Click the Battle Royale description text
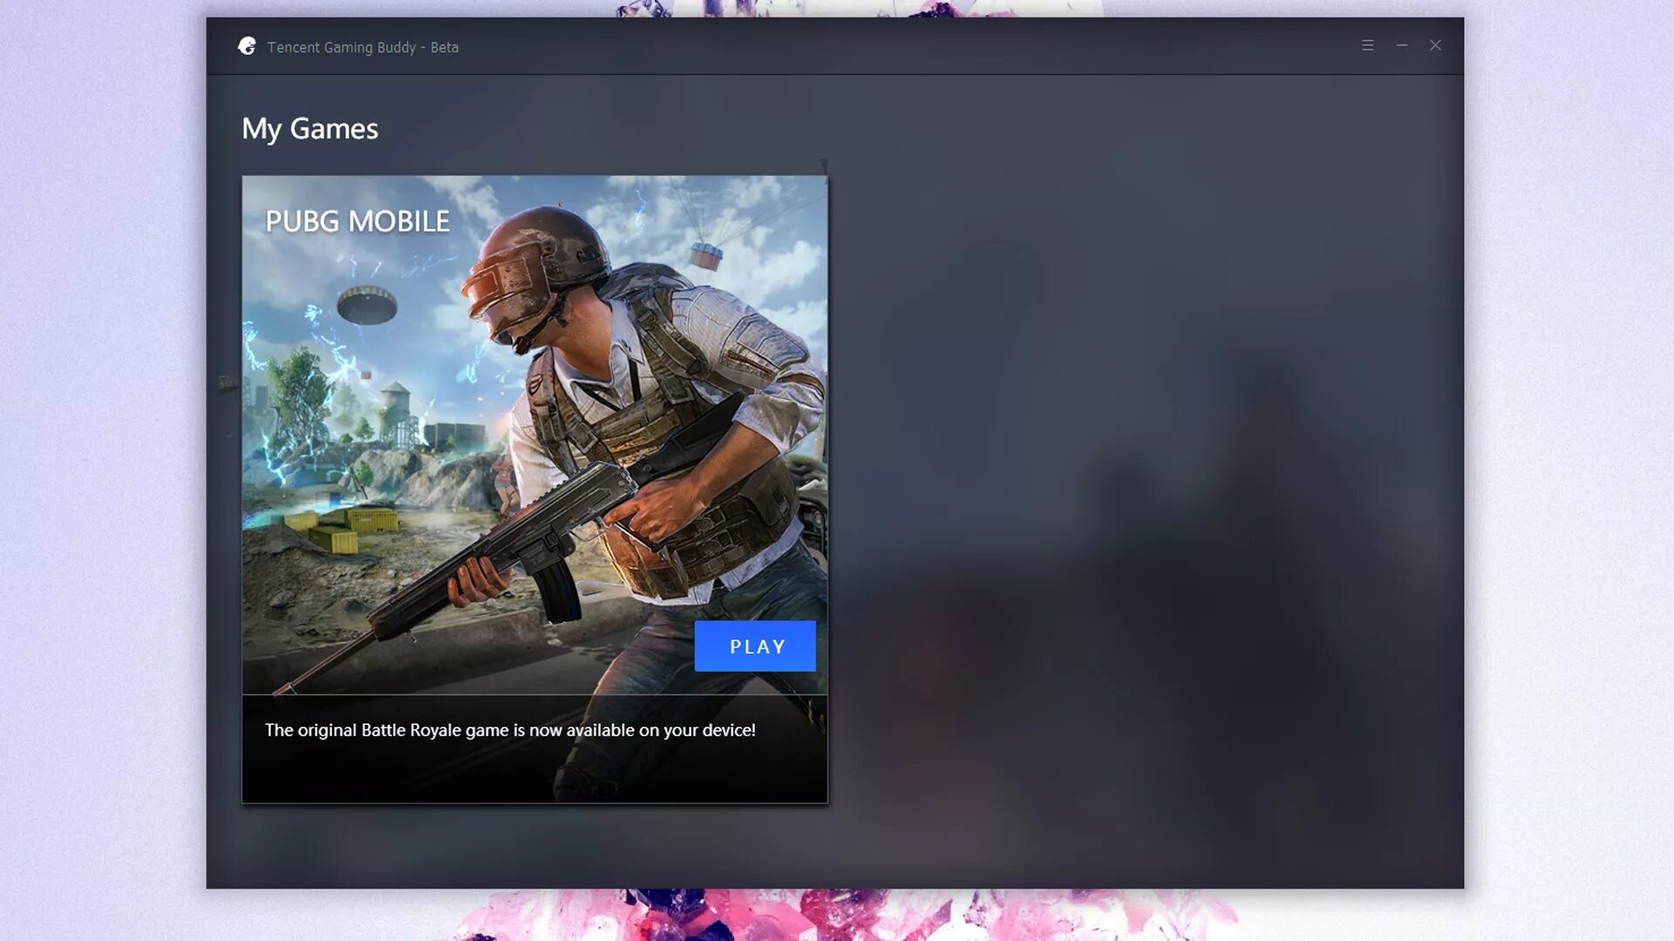1674x941 pixels. click(510, 730)
